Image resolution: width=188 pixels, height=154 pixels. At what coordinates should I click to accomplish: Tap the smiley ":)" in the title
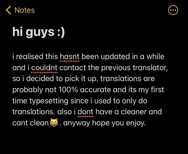point(61,32)
